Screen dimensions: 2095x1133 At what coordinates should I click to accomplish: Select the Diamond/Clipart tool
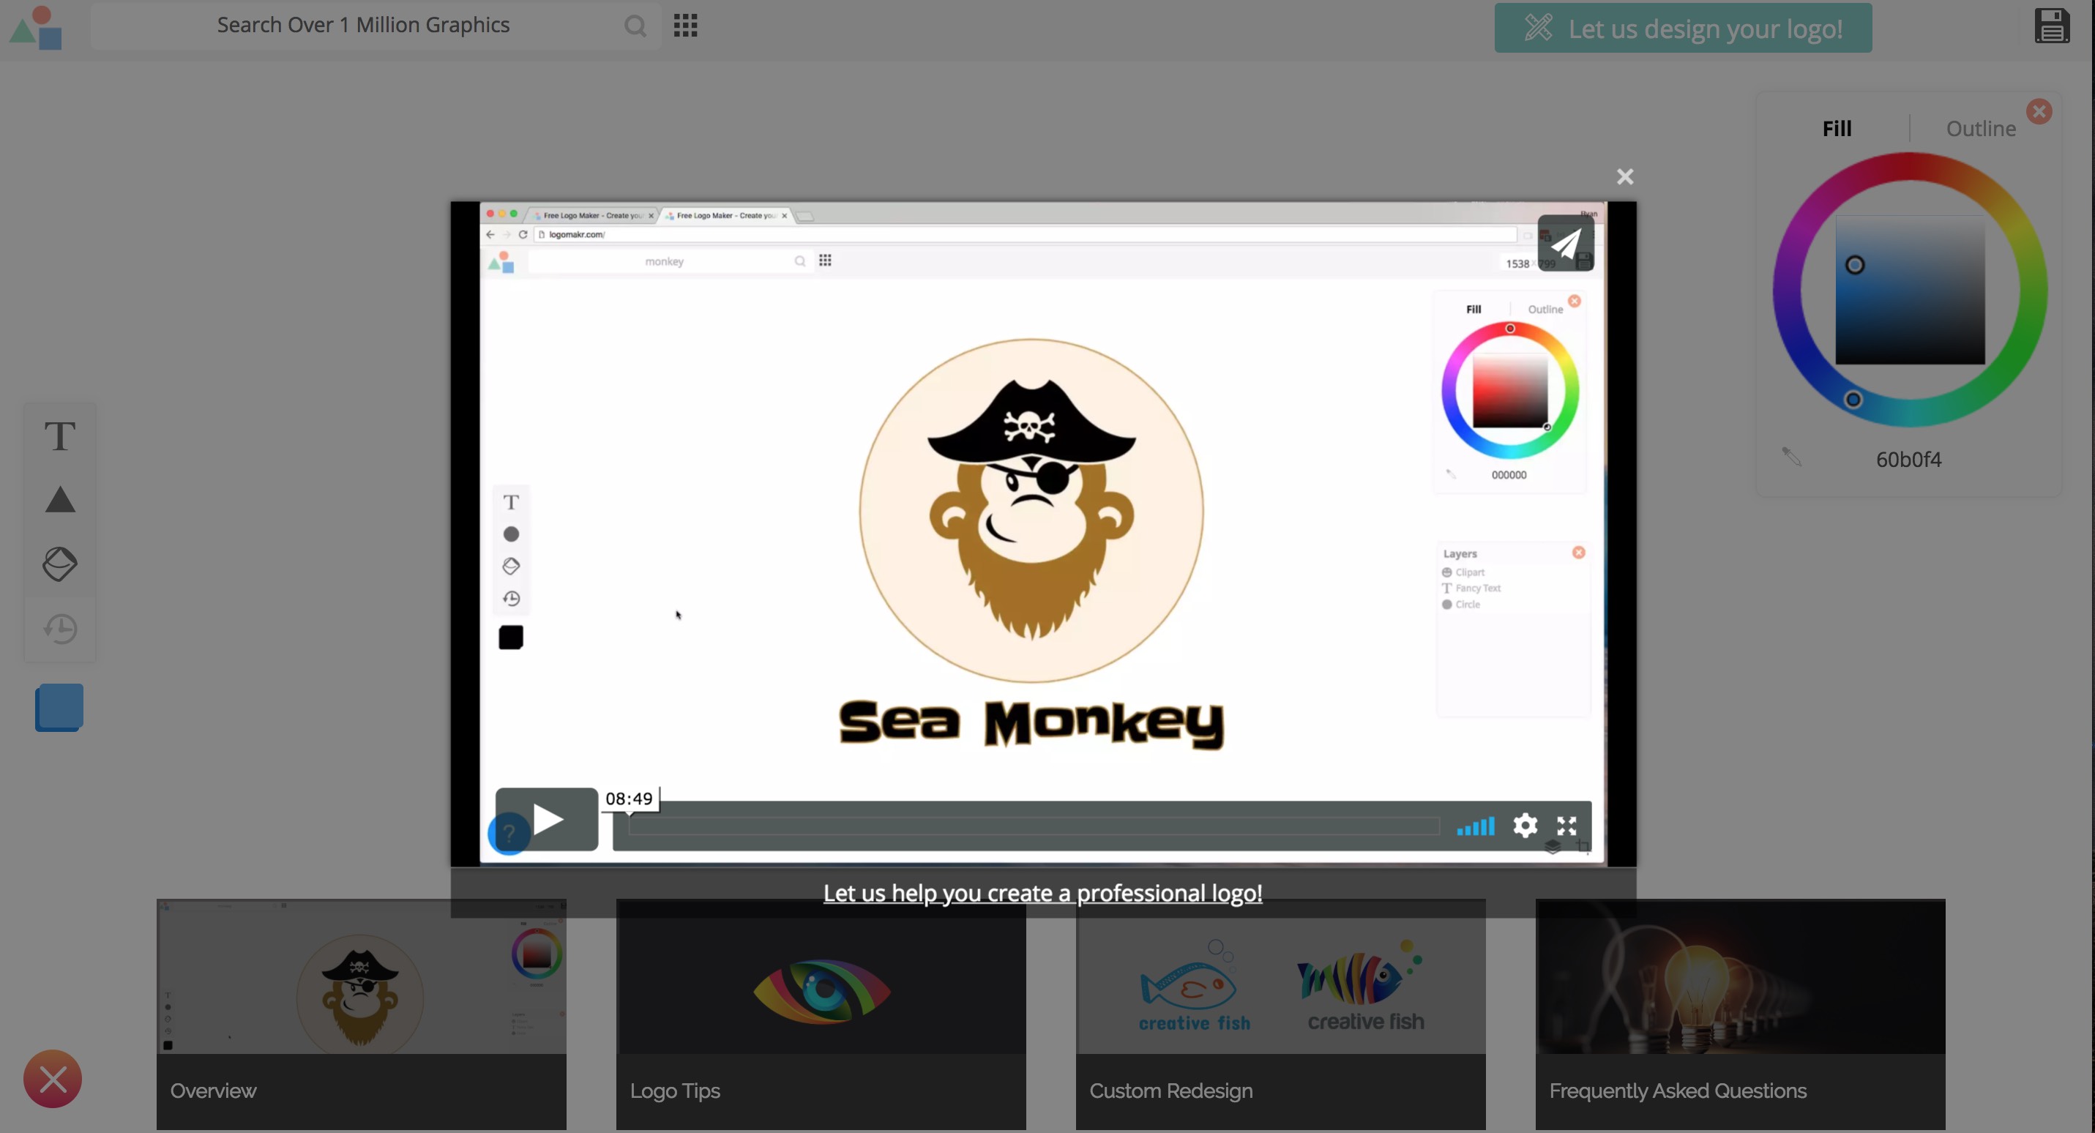coord(59,564)
